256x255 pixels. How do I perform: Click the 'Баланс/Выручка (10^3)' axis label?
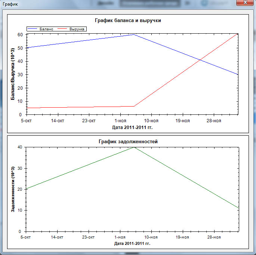point(13,74)
